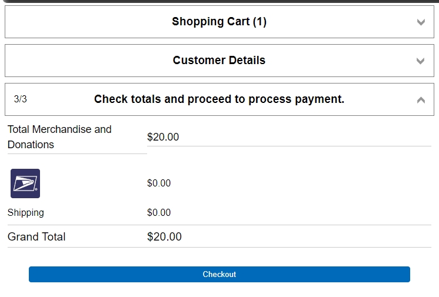Click the Shipping $0.00 amount
The height and width of the screenshot is (297, 439).
159,213
